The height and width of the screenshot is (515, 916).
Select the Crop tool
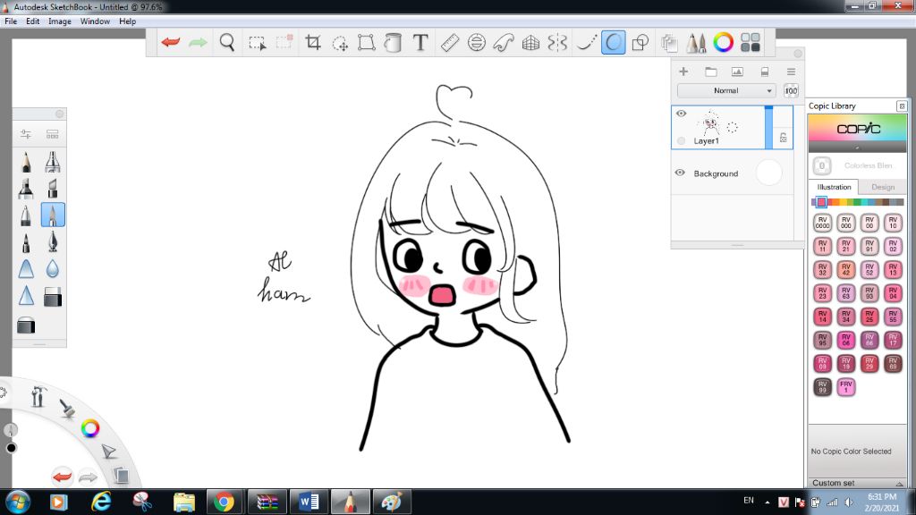click(313, 42)
